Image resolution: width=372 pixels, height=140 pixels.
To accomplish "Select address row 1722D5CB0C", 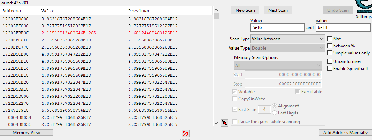I will click(106, 54).
